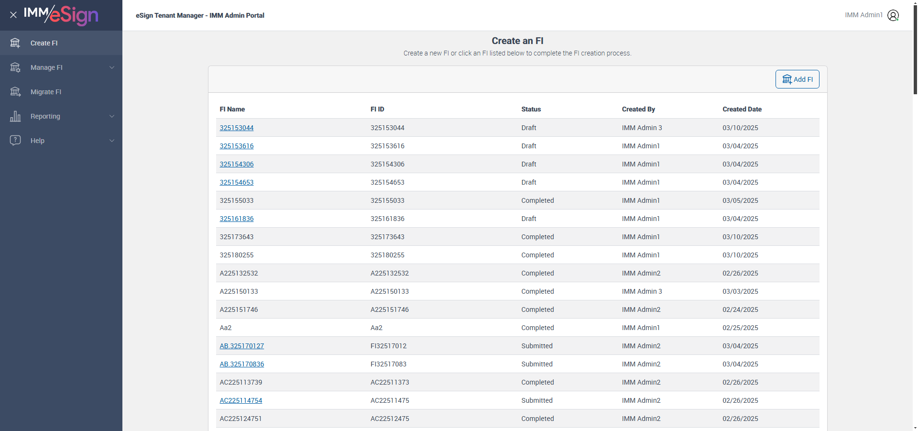Open the 325154306 FI link

click(237, 164)
